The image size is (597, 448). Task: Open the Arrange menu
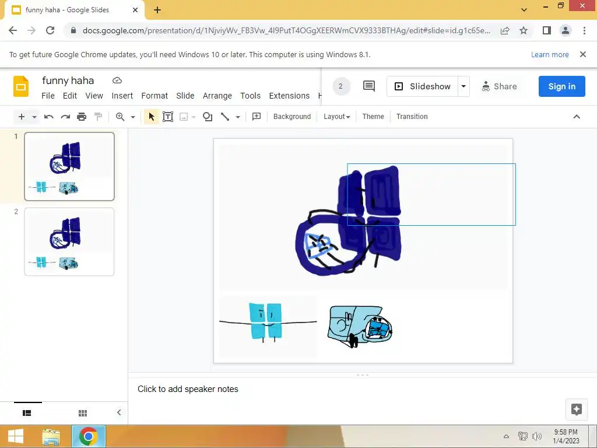[217, 96]
